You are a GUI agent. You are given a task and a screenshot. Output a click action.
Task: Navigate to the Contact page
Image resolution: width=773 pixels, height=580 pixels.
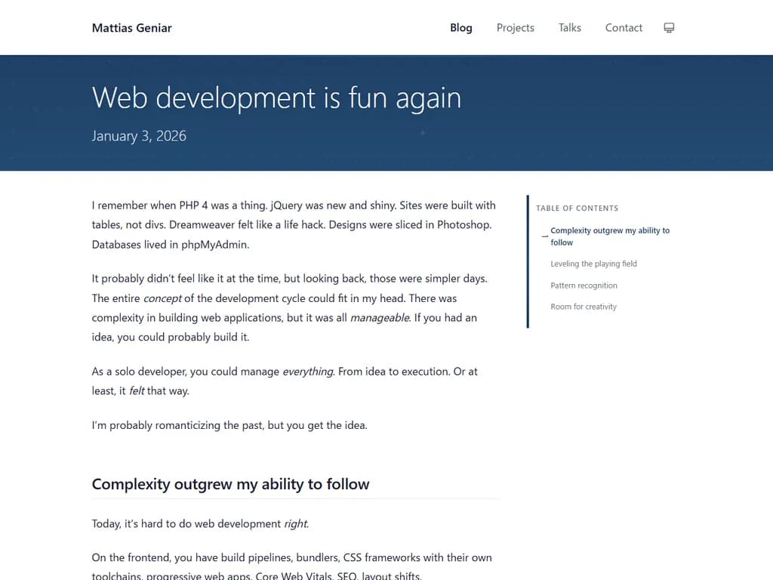624,28
